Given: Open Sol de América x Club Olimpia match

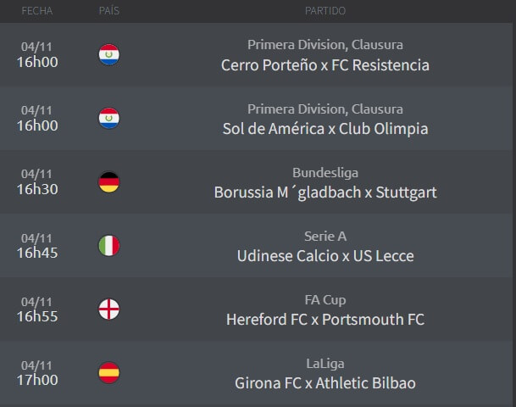Looking at the screenshot, I should click(325, 129).
